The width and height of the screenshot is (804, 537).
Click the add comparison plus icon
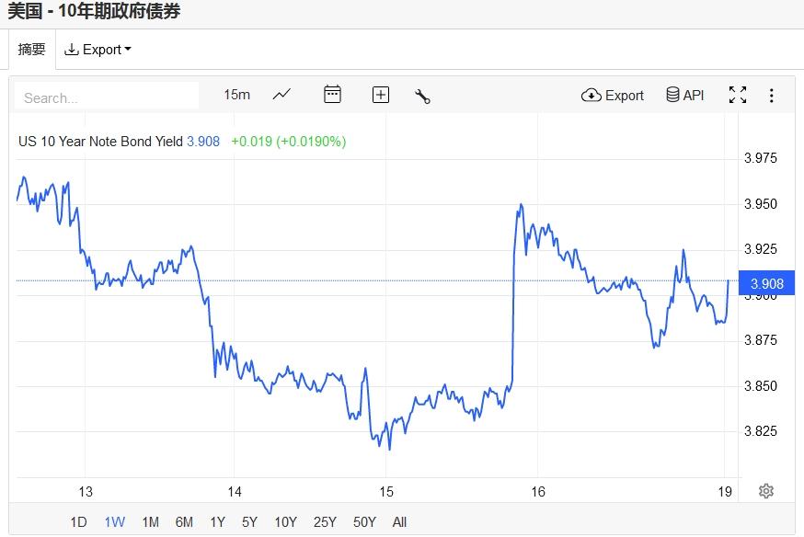tap(381, 95)
